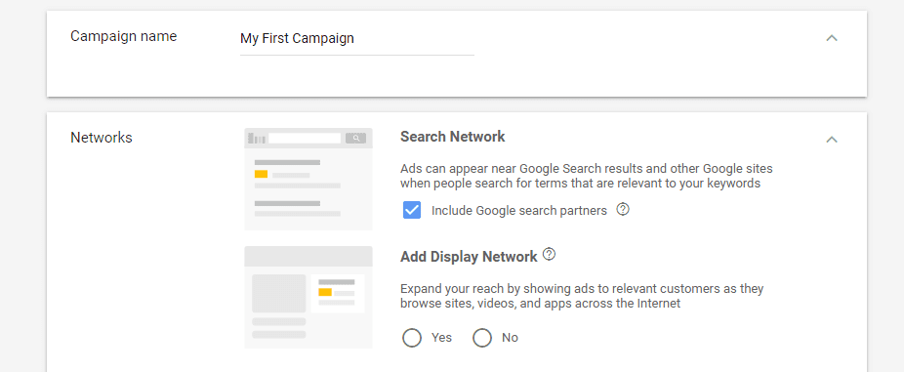Collapse the Networks section chevron

click(x=832, y=140)
